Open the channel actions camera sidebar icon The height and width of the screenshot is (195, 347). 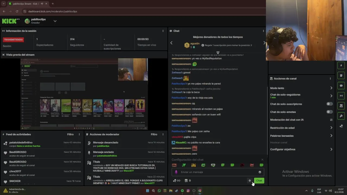click(x=341, y=106)
